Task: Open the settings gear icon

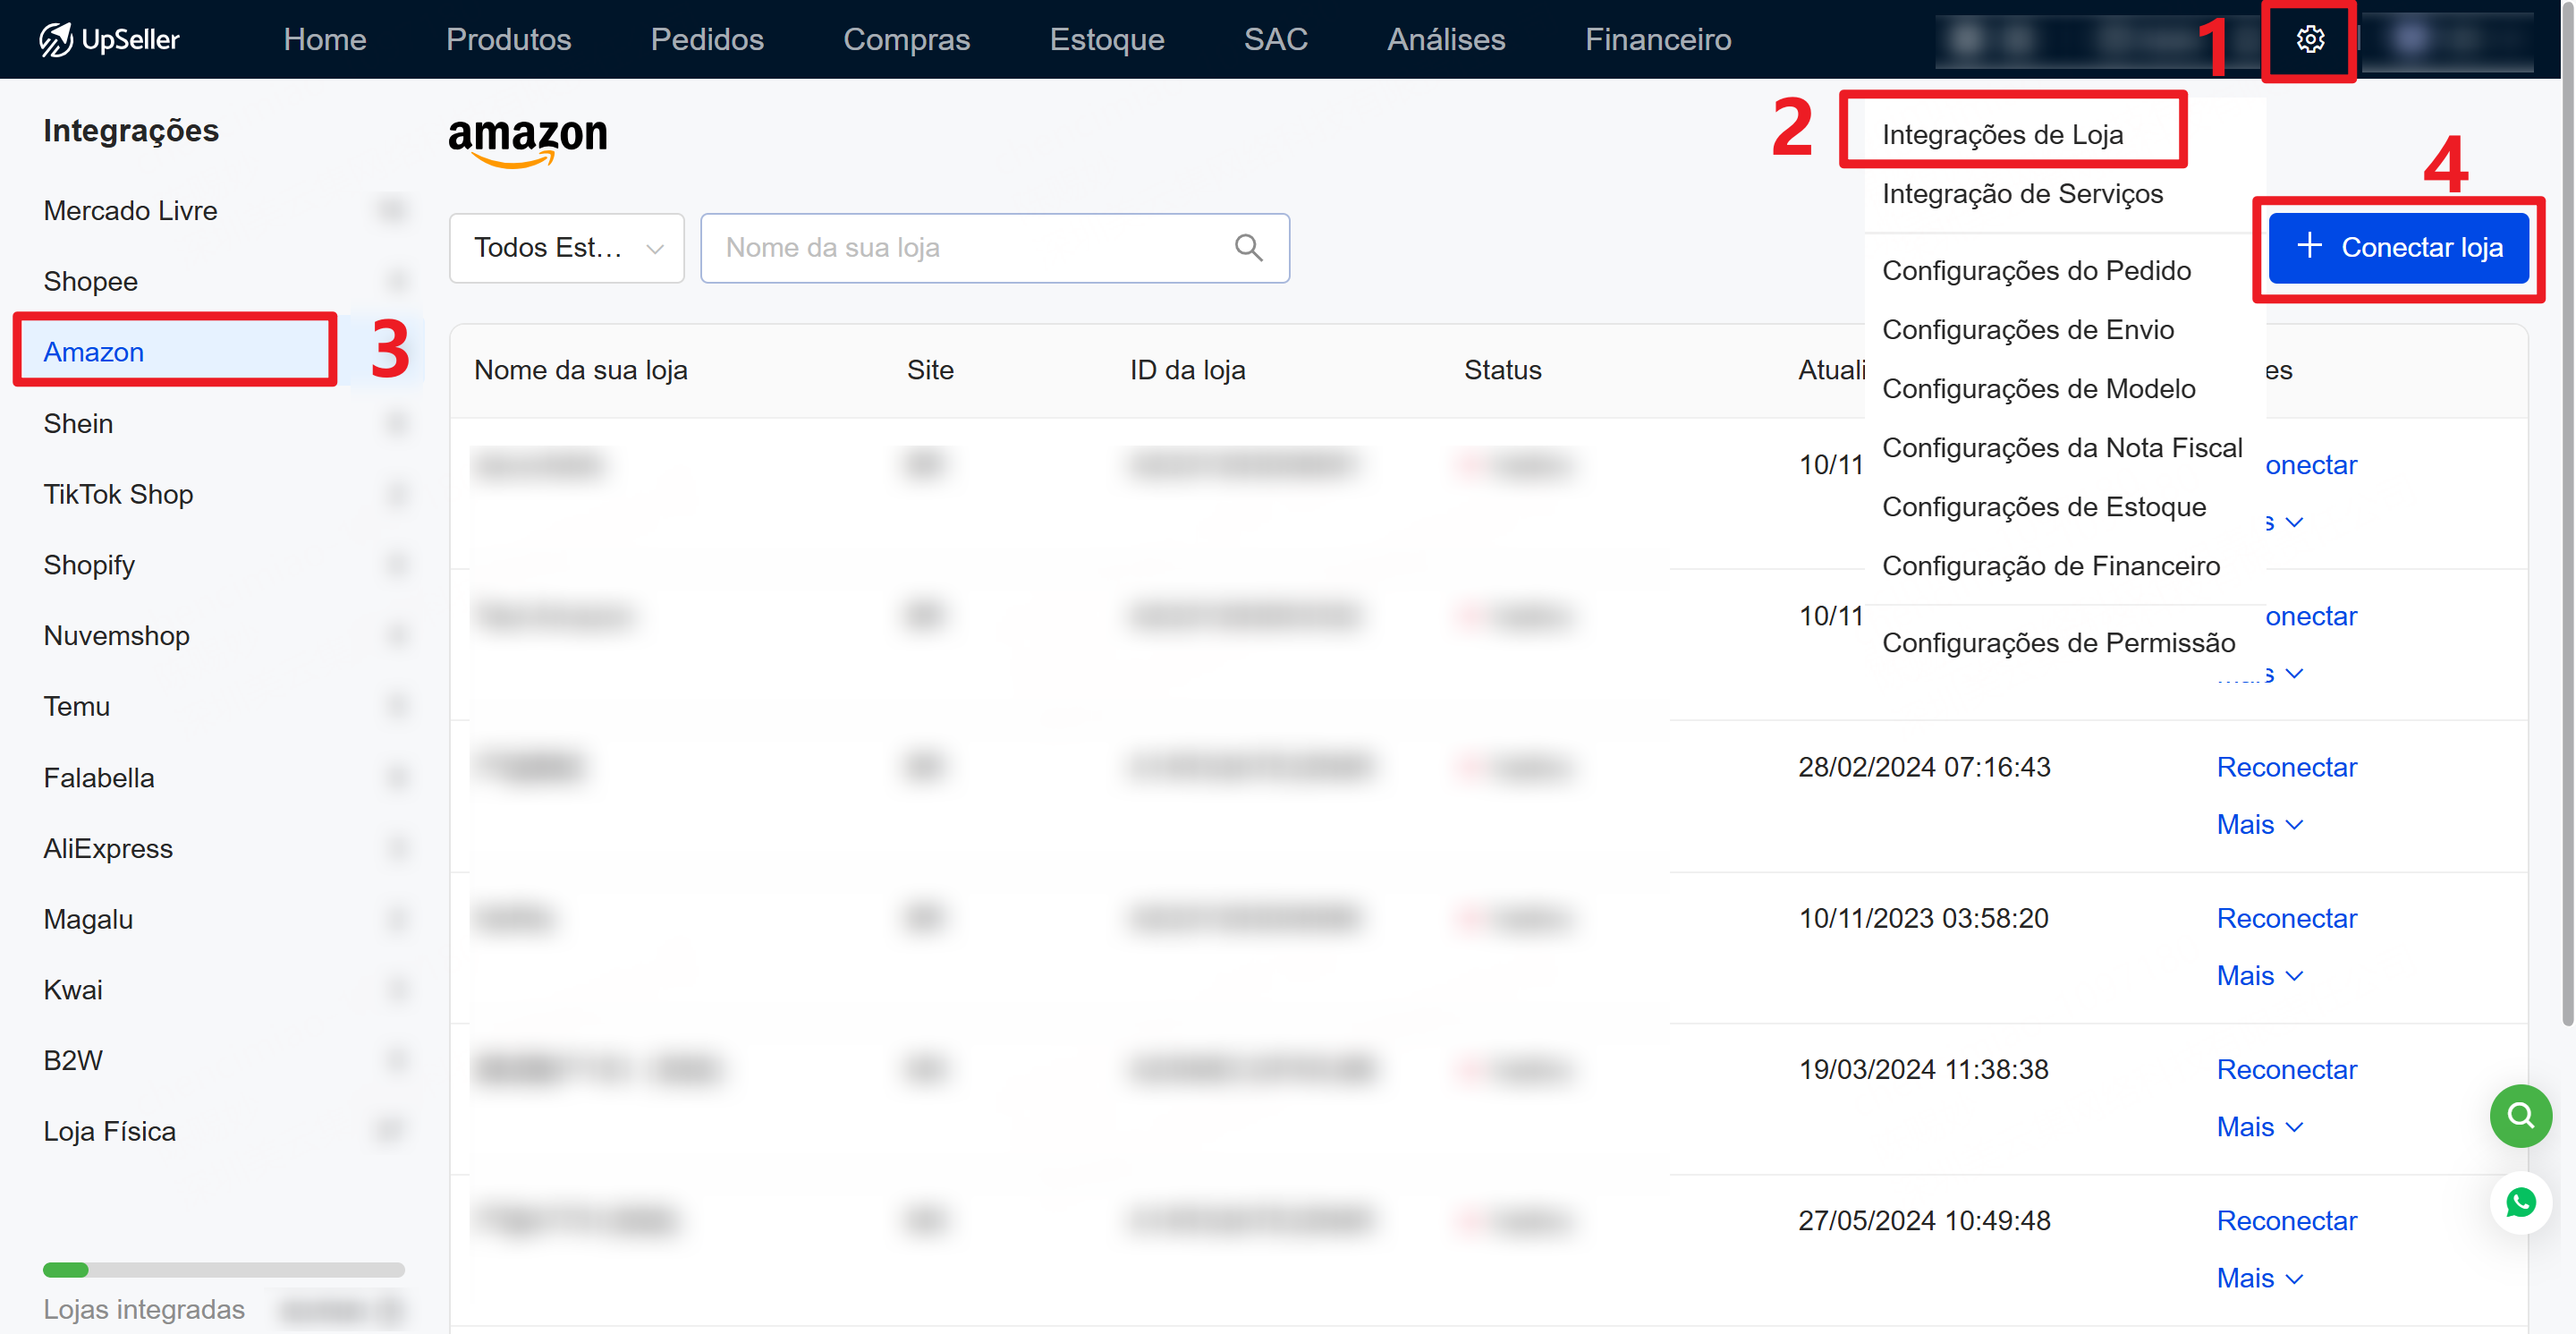Action: click(x=2309, y=39)
